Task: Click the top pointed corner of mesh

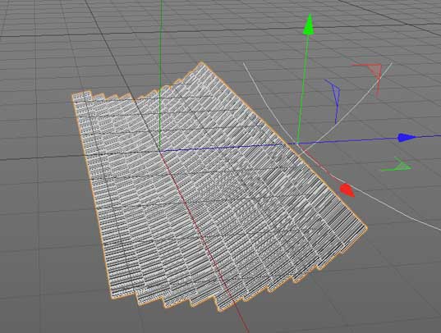Action: (201, 63)
